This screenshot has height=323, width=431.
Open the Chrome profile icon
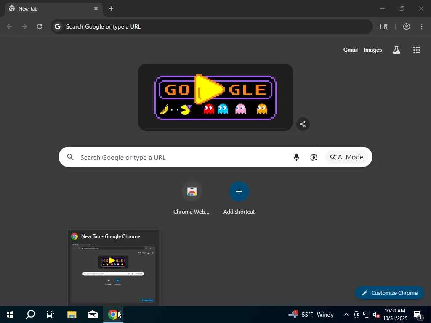click(x=407, y=26)
